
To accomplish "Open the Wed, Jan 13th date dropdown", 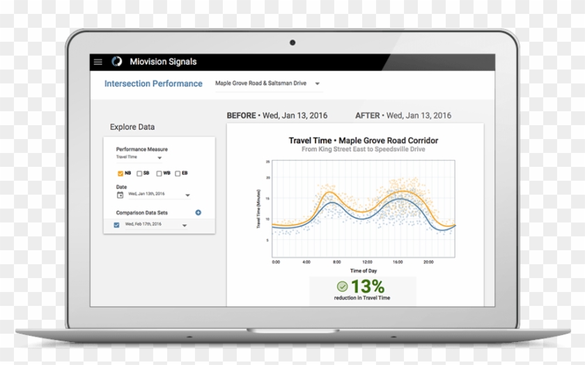I will pos(187,195).
